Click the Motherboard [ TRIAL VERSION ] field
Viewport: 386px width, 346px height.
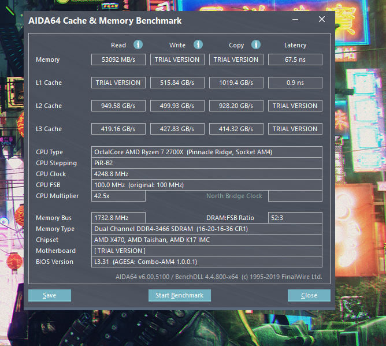pyautogui.click(x=207, y=251)
